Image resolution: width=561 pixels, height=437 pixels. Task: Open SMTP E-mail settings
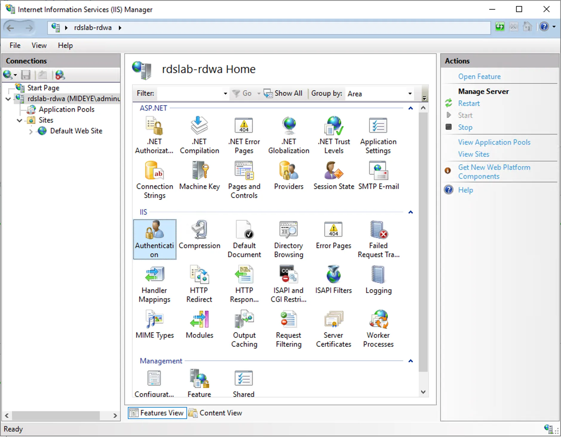(378, 176)
